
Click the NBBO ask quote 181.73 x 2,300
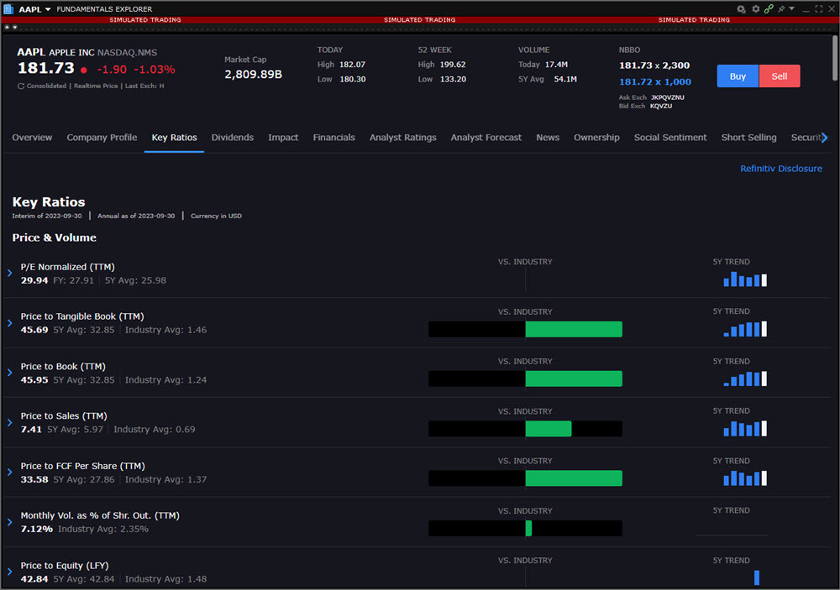[654, 65]
